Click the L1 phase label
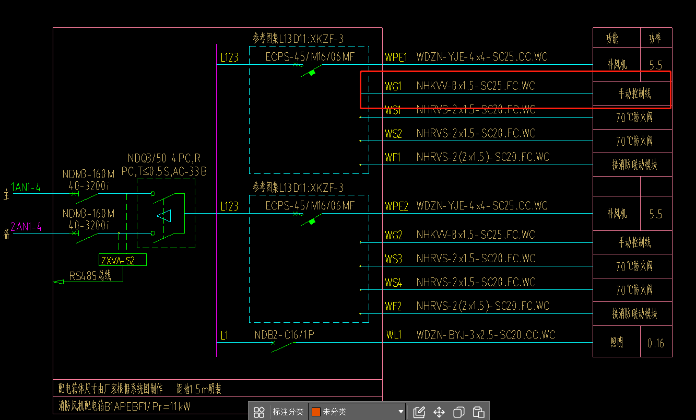The width and height of the screenshot is (696, 420). click(x=224, y=335)
